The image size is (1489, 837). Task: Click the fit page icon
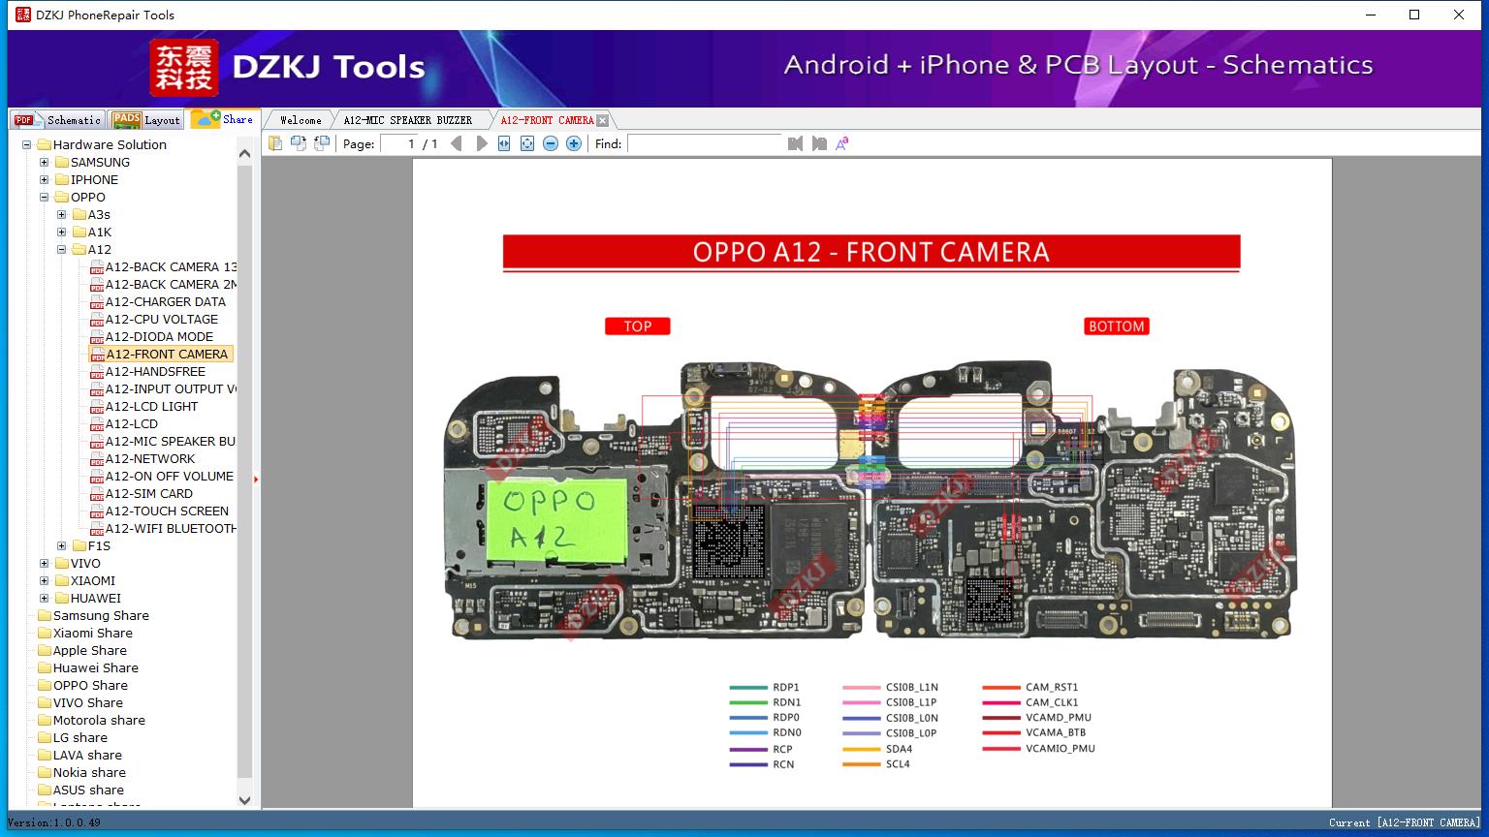pyautogui.click(x=527, y=143)
